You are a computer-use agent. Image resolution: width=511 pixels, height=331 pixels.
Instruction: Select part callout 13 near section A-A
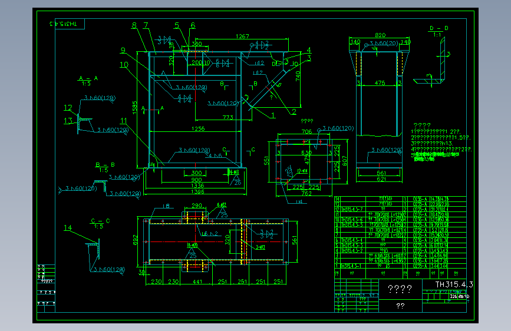click(68, 121)
